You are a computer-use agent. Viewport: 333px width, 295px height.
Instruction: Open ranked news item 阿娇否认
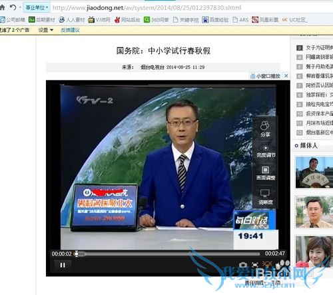[x=315, y=85]
